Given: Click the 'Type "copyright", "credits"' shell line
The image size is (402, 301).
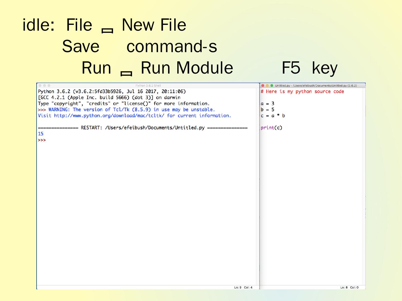Looking at the screenshot, I should click(x=124, y=104).
